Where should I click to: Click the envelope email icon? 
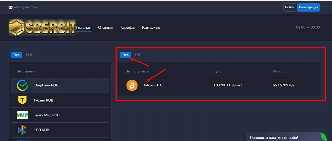[x=11, y=7]
